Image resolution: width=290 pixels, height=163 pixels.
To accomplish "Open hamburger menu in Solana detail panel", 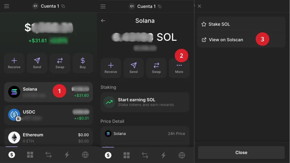I will (x=103, y=7).
